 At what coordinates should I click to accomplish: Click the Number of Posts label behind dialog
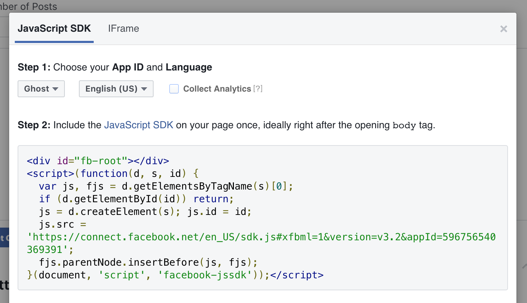pyautogui.click(x=28, y=6)
